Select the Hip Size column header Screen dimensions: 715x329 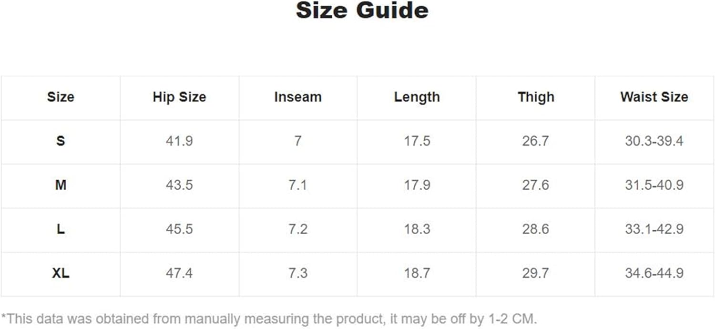(x=179, y=97)
